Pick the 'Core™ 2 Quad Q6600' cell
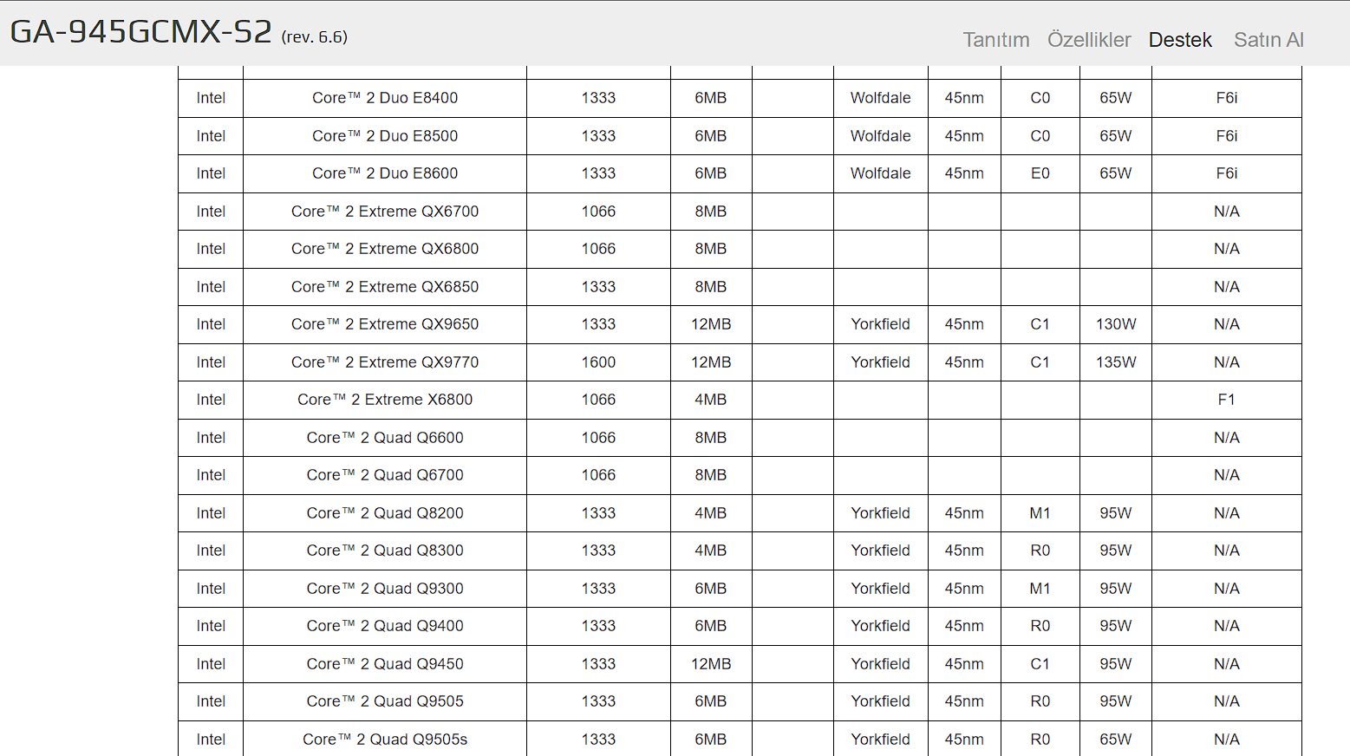The image size is (1350, 756). pos(385,438)
